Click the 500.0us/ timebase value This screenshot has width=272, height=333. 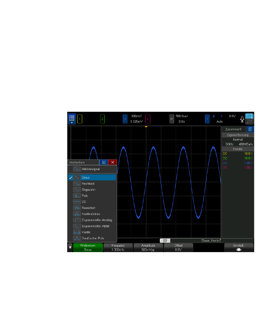[x=182, y=116]
